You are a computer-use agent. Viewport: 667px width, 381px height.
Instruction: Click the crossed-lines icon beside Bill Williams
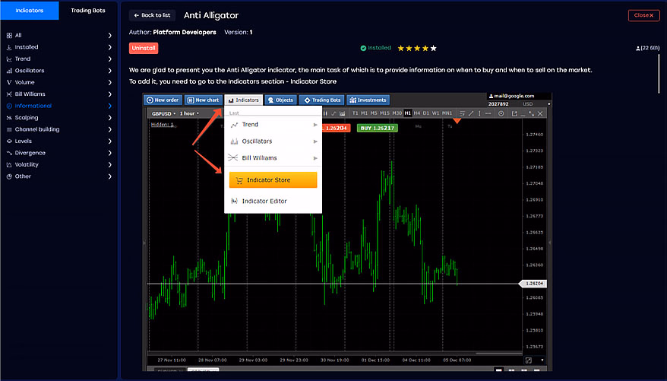(9, 94)
